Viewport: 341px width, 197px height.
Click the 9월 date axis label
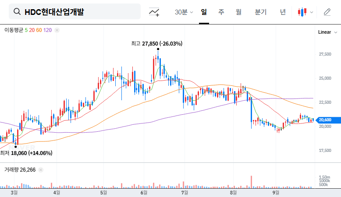click(x=276, y=193)
